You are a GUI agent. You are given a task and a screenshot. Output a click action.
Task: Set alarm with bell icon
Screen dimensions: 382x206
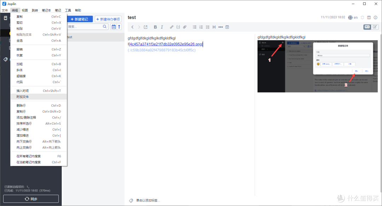(x=363, y=18)
